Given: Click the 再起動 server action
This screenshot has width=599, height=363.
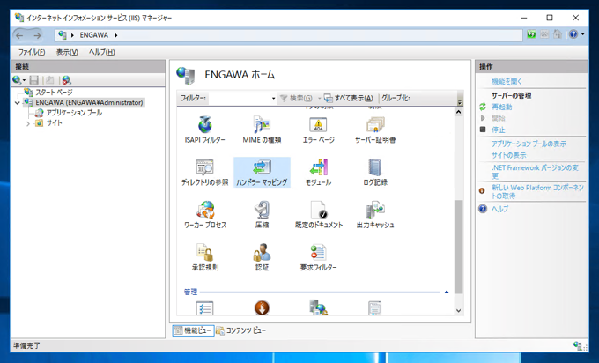Looking at the screenshot, I should (x=501, y=107).
